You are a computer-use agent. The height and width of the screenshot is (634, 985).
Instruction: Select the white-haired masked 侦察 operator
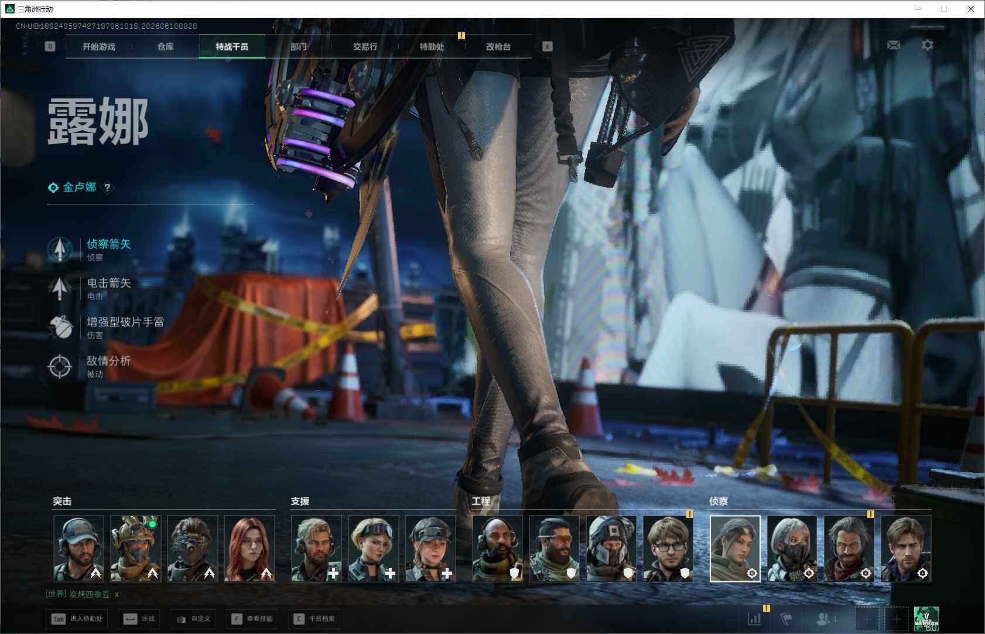tap(792, 549)
